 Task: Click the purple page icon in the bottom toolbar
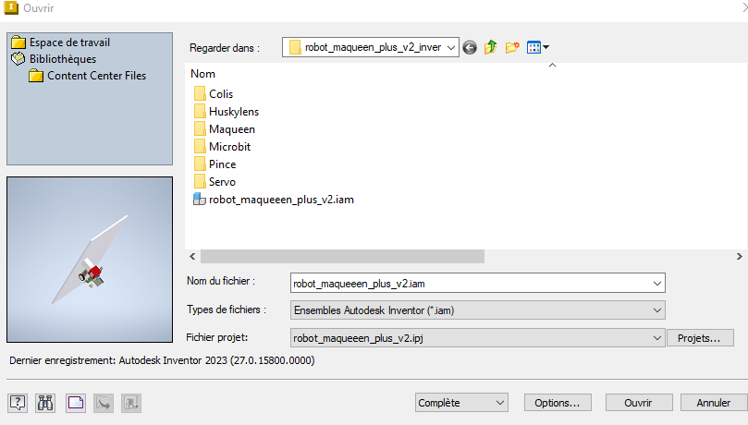(x=76, y=403)
